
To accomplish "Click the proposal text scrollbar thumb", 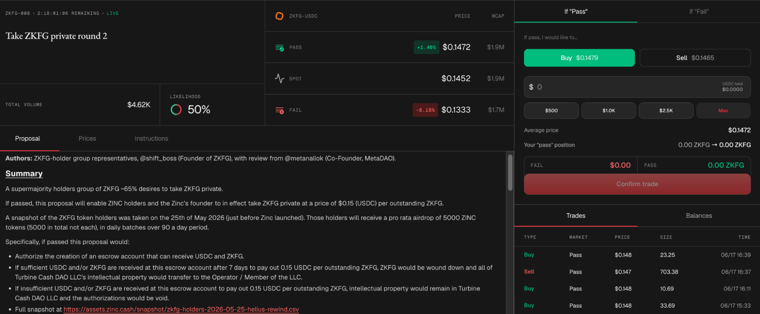I will 510,173.
